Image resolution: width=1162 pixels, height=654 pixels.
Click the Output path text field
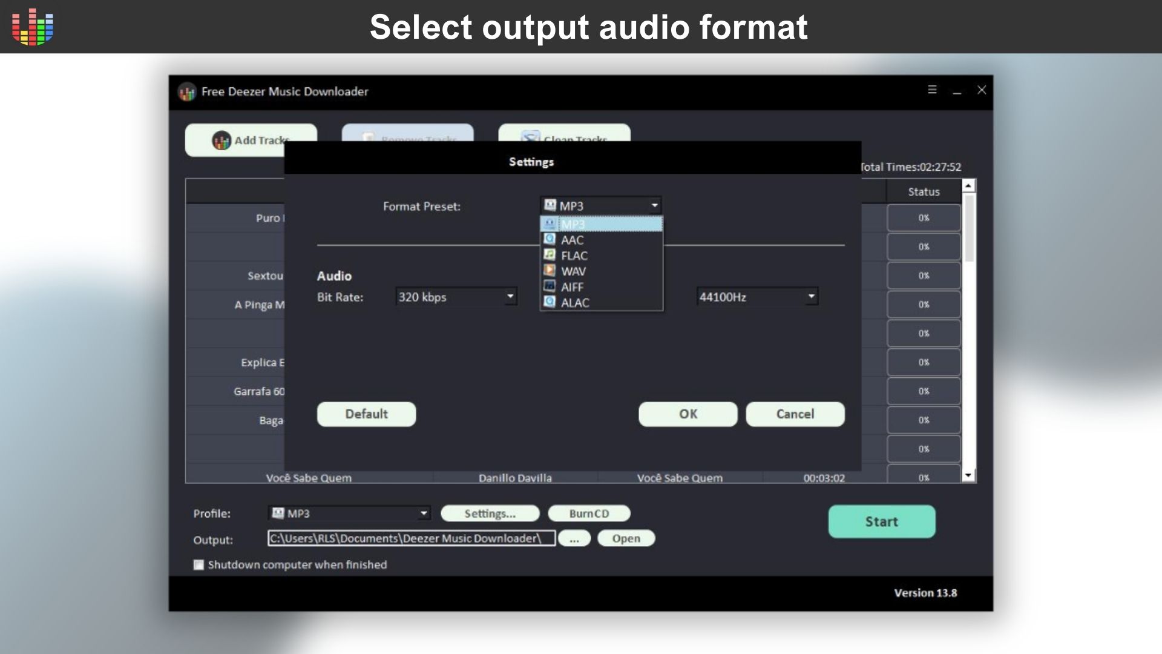[411, 538]
